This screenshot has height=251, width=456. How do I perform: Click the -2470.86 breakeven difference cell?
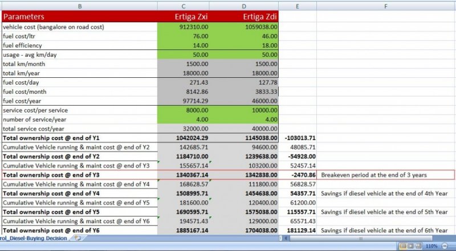coord(297,175)
